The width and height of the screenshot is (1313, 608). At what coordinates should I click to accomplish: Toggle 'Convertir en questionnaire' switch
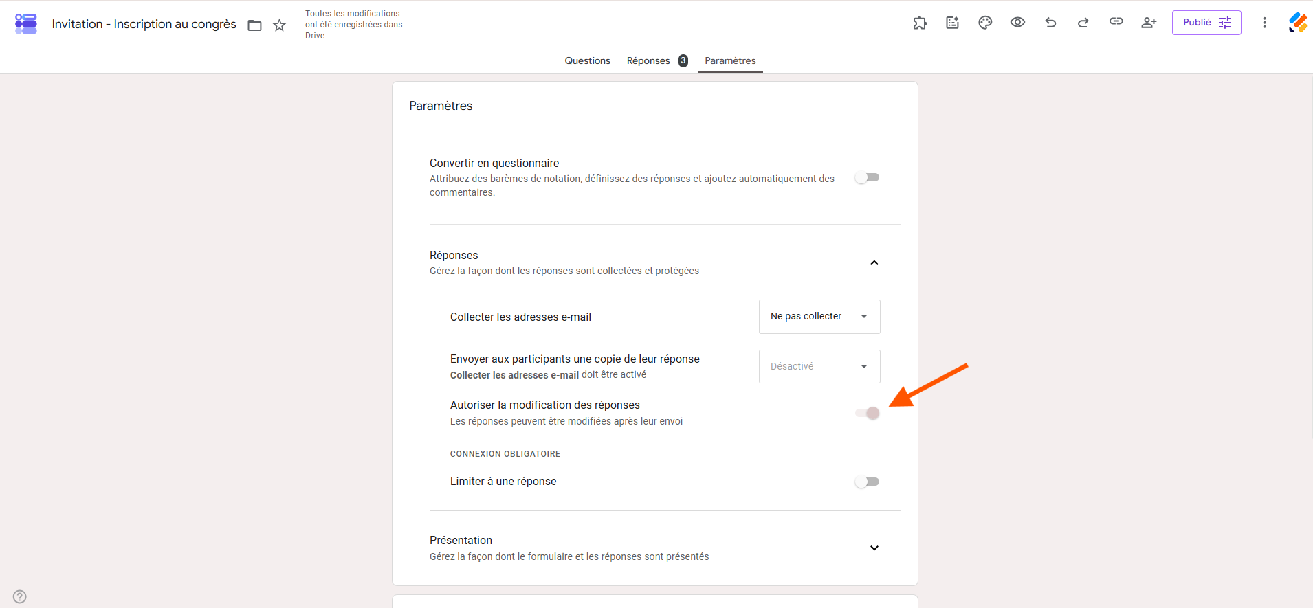tap(867, 178)
